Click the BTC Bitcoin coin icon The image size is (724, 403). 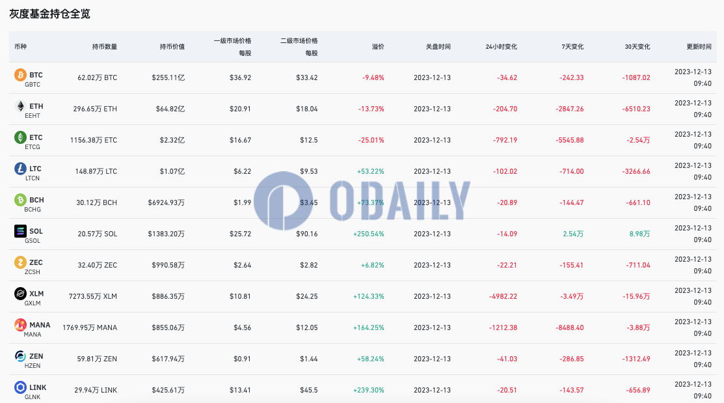tap(20, 74)
